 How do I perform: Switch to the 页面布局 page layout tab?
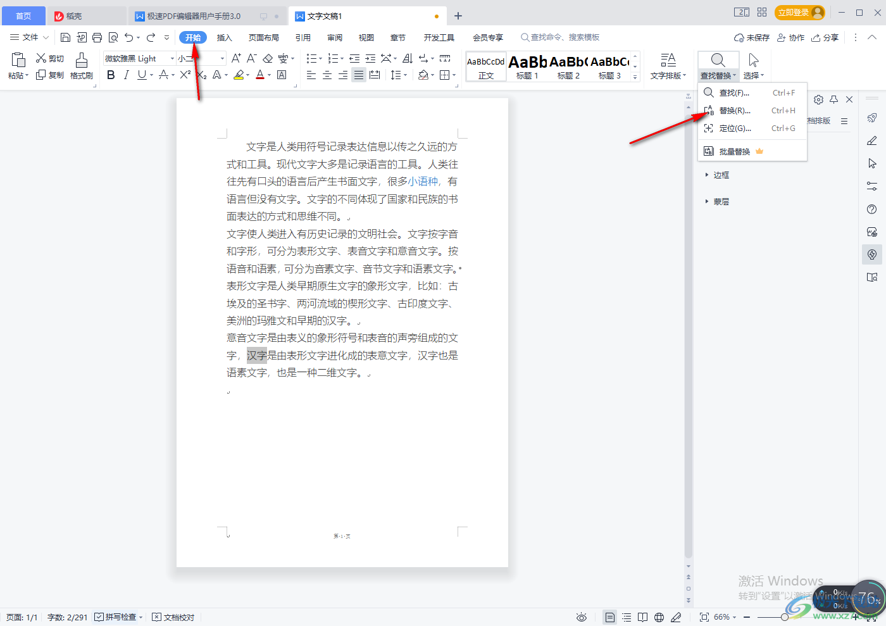click(263, 37)
